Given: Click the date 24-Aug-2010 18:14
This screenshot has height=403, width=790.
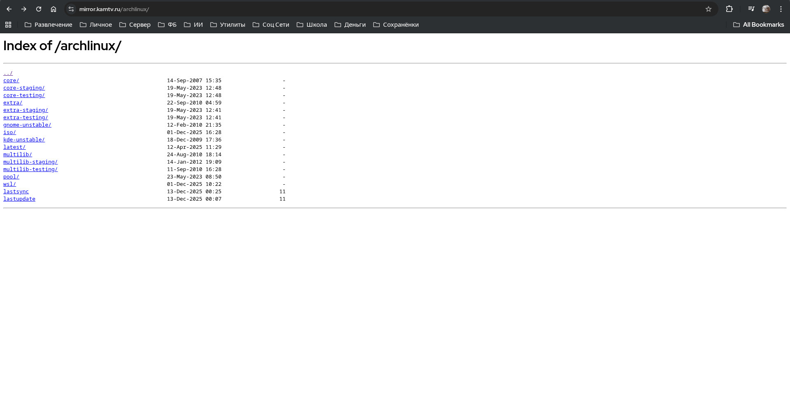Looking at the screenshot, I should [x=194, y=155].
